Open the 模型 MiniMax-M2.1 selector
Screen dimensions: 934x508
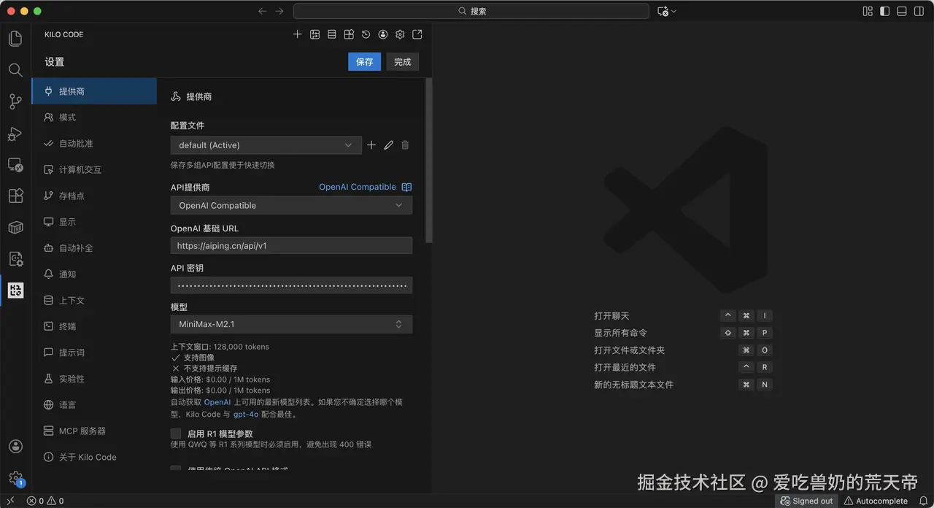click(290, 324)
